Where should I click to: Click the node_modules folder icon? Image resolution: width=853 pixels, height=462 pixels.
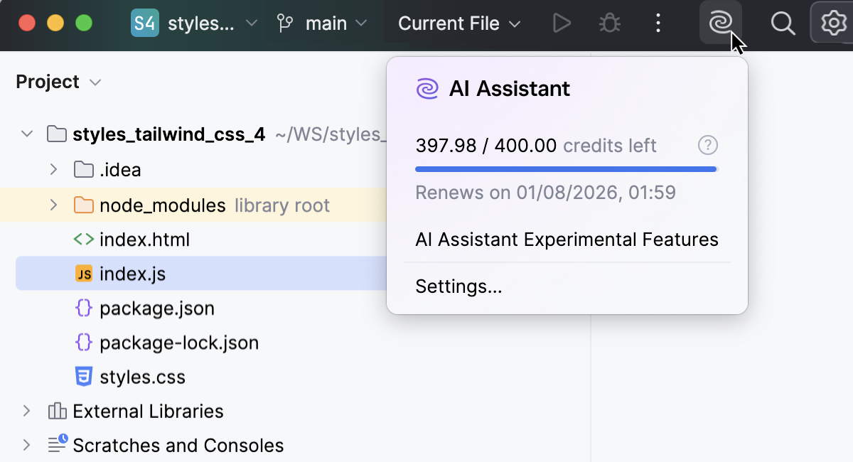pos(84,205)
